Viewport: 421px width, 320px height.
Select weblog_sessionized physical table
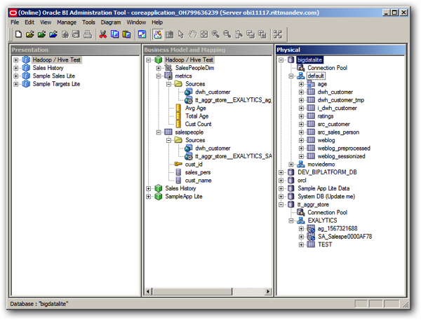click(341, 156)
